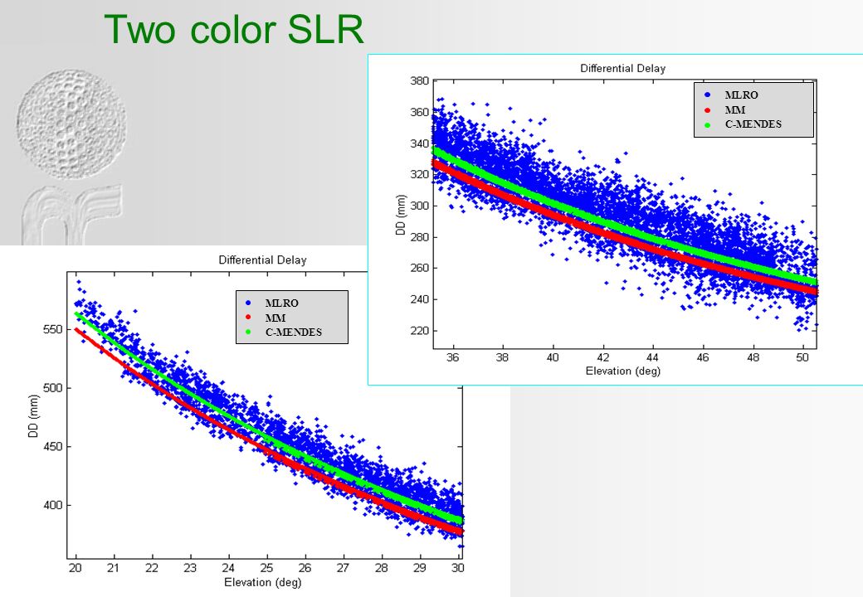Click the y-axis tick label 340
Screen dimensions: 863x597
419,144
